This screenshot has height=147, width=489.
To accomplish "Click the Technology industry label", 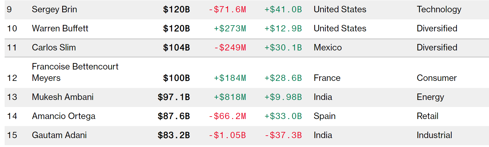I will coord(439,10).
